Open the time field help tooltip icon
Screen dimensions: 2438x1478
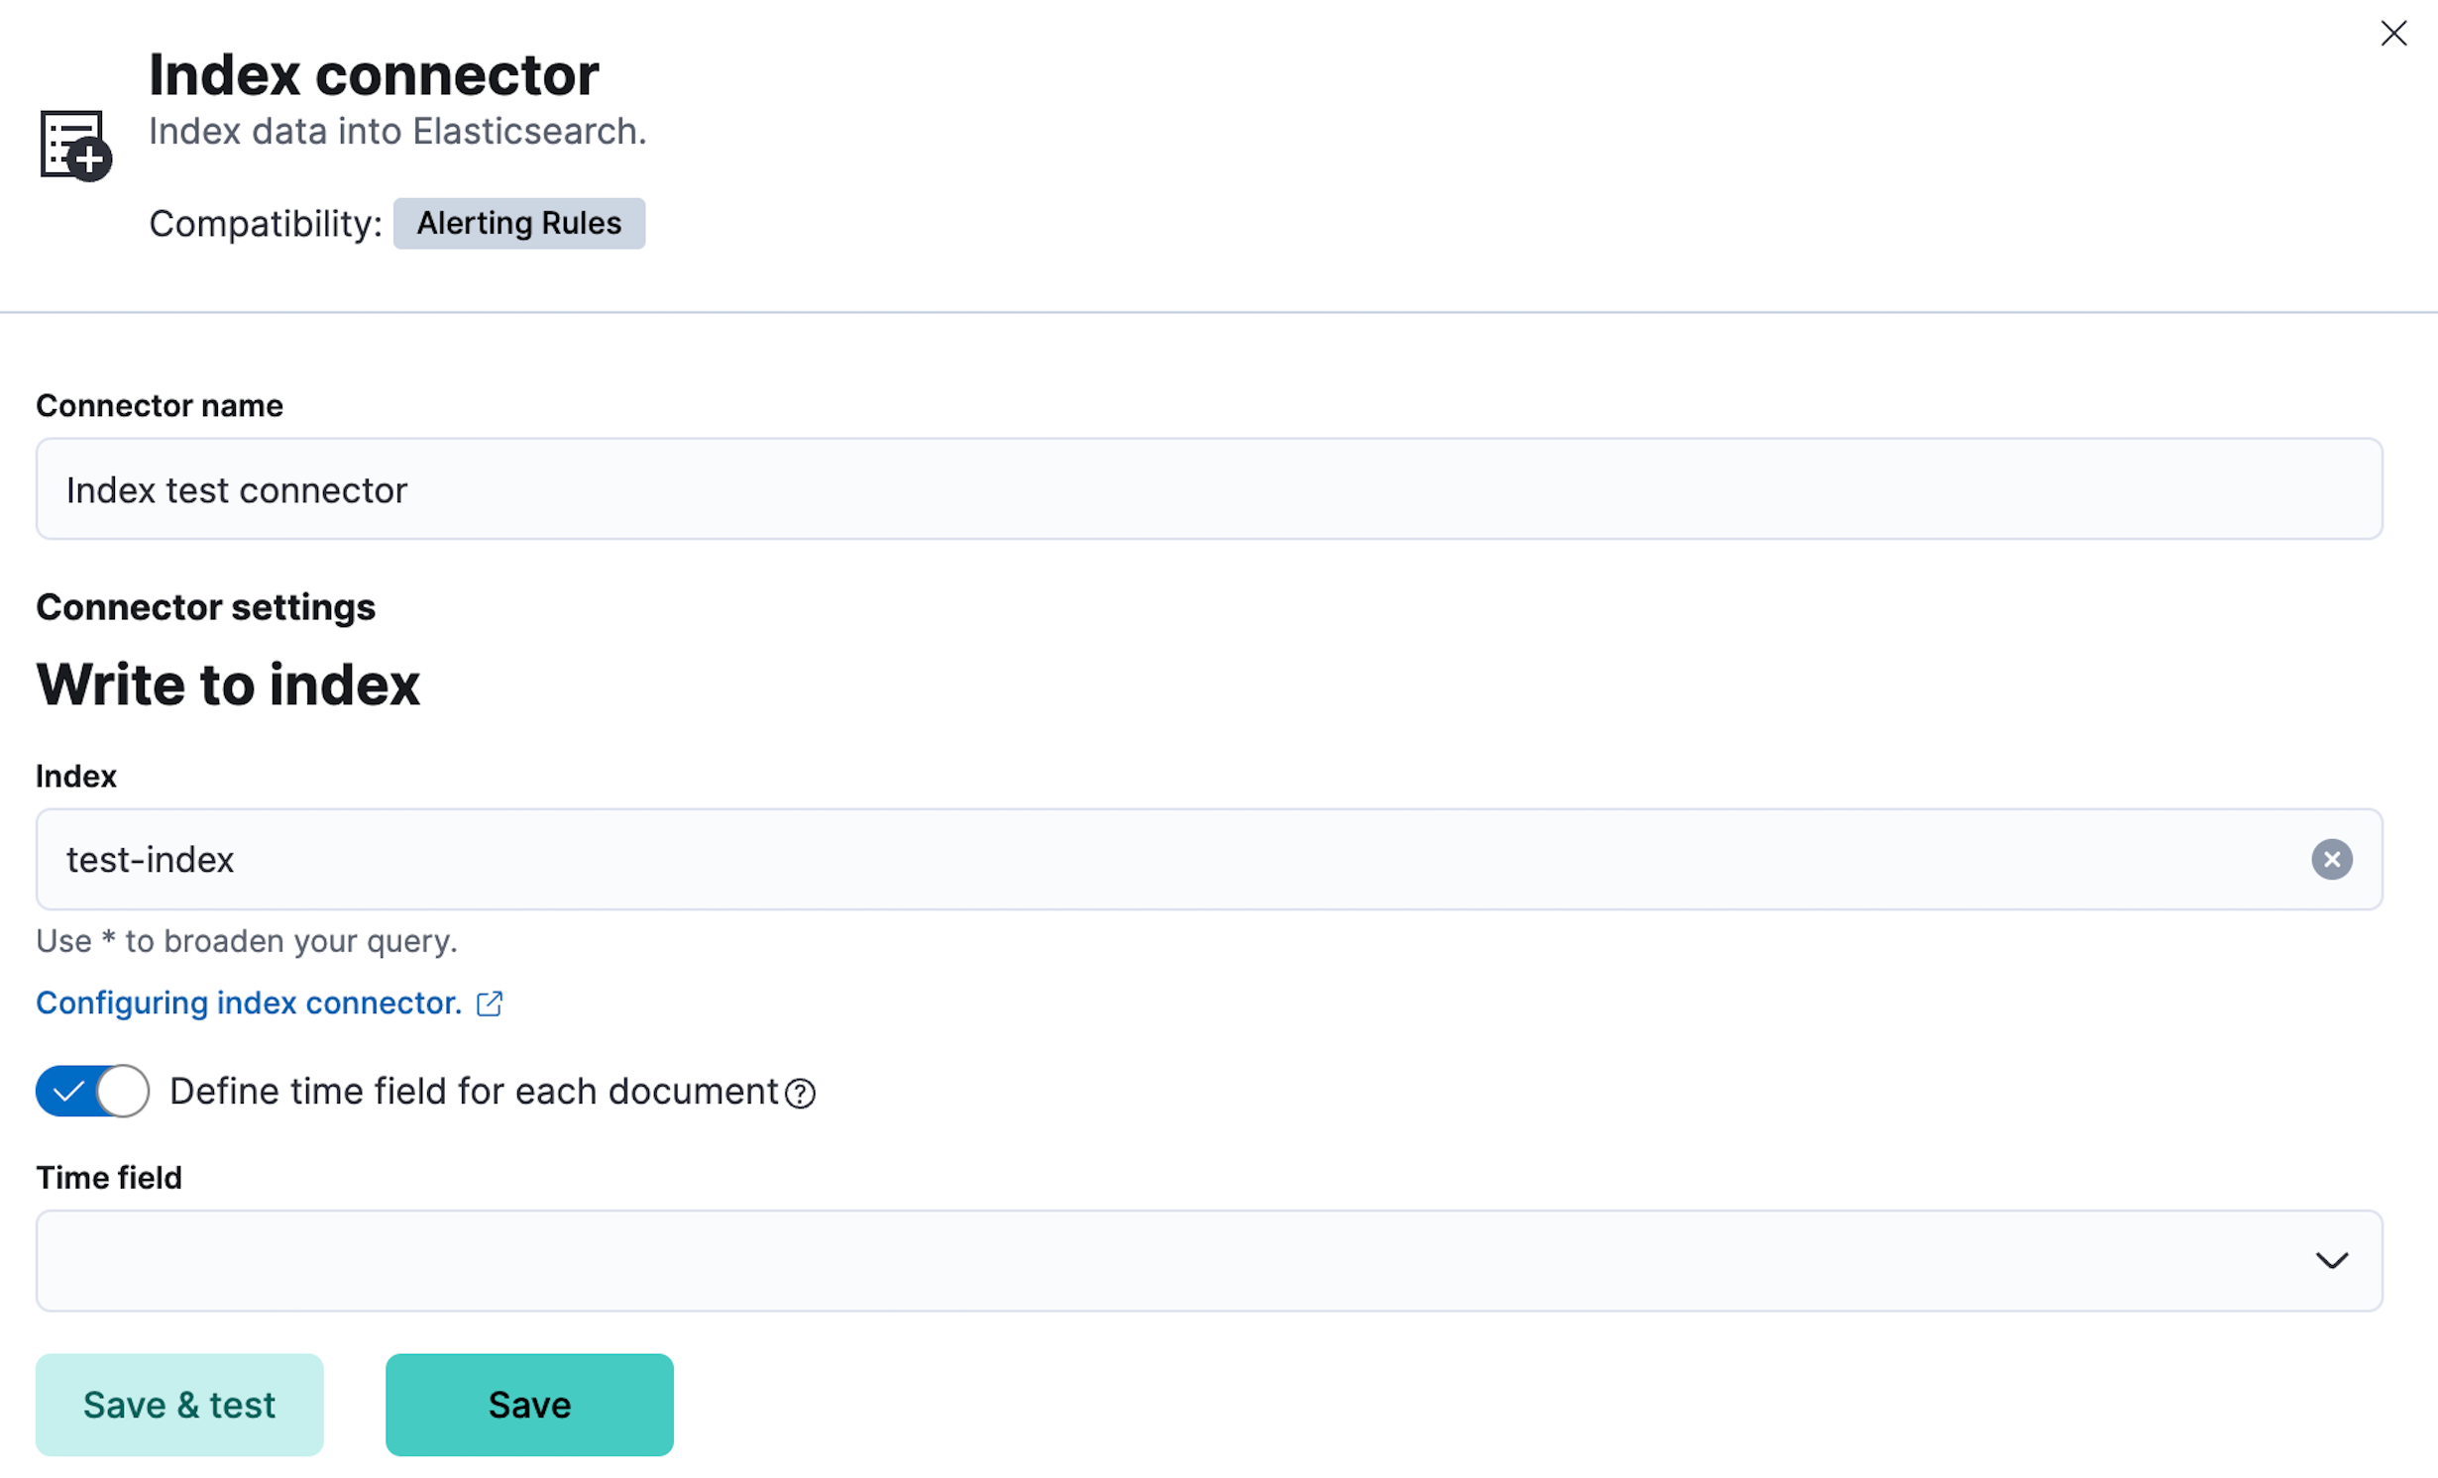800,1094
